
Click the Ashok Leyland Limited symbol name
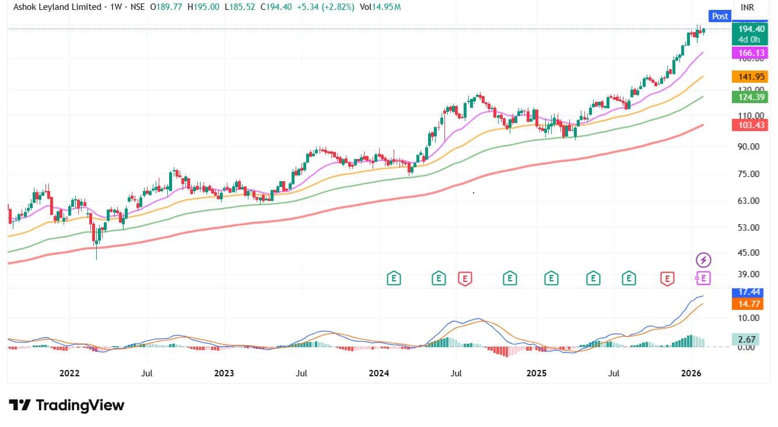56,7
